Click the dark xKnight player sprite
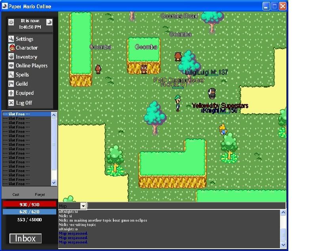This screenshot has height=251, width=320. coord(212,94)
